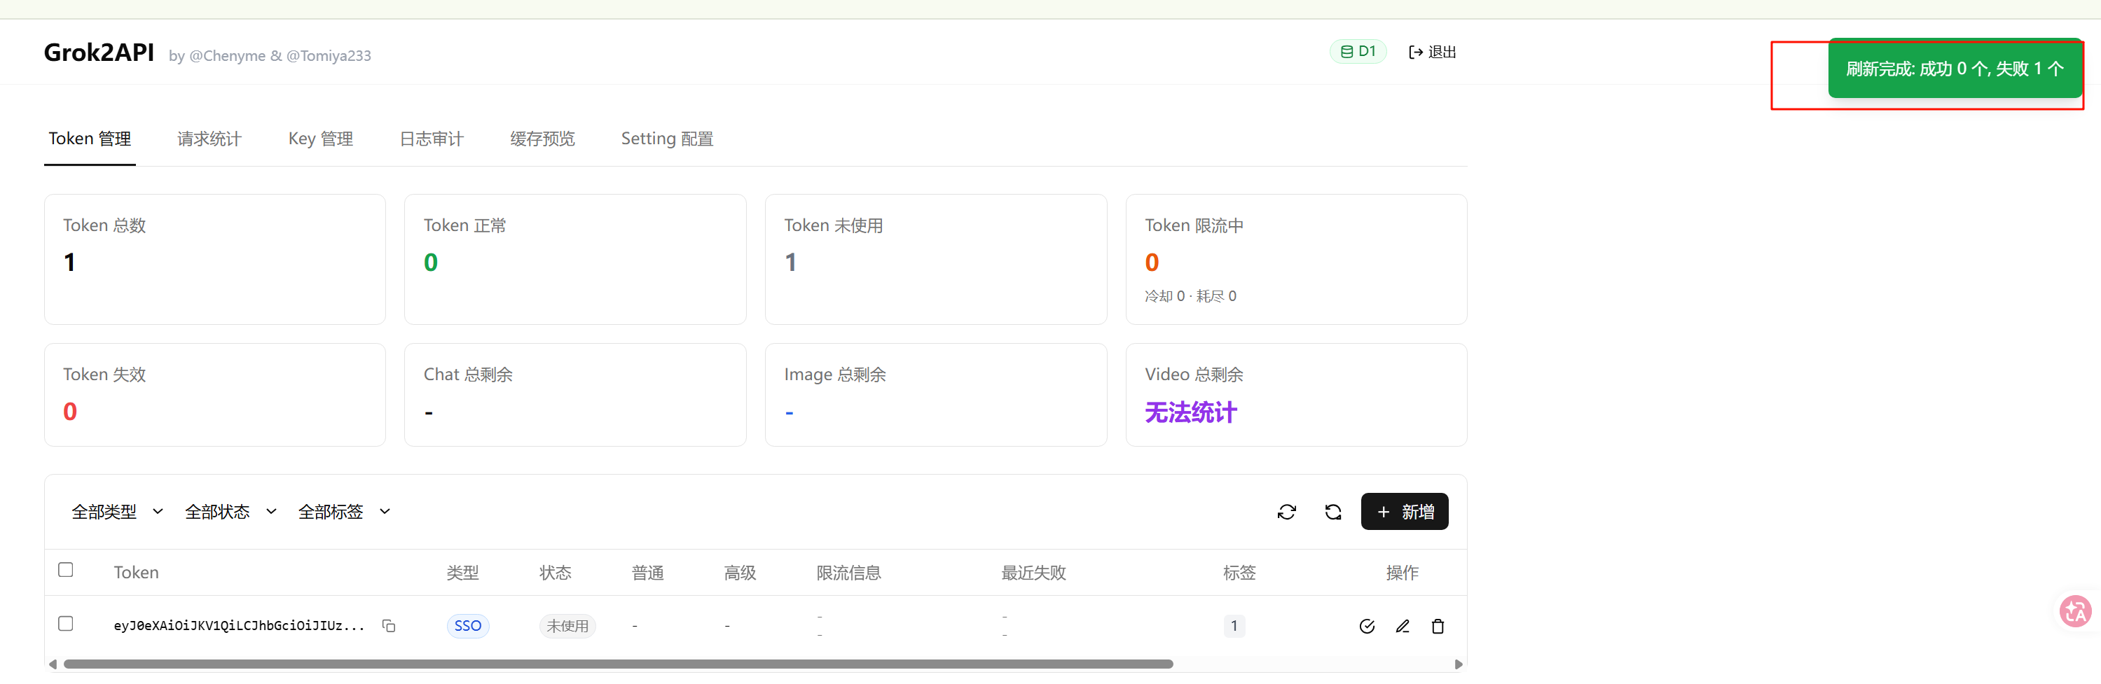The width and height of the screenshot is (2101, 684).
Task: Check the select-all checkbox in table header
Action: click(x=66, y=570)
